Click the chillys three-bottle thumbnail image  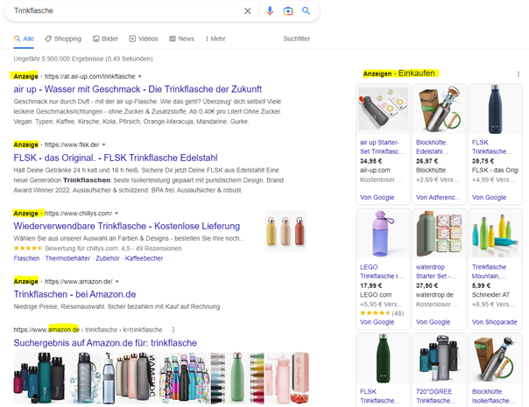click(286, 231)
